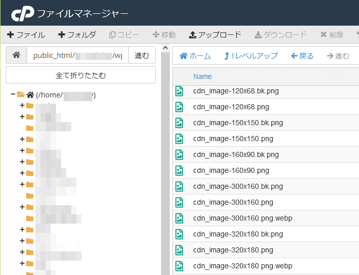The image size is (359, 275).
Task: Click the file icon for cdn_image-120x68.png
Action: point(179,107)
